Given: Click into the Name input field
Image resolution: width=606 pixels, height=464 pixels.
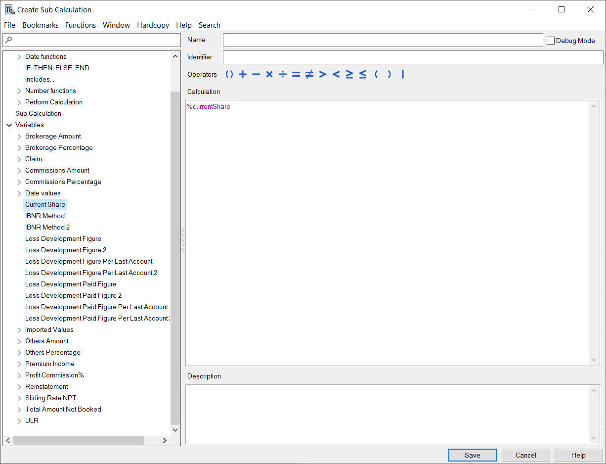Looking at the screenshot, I should point(383,40).
